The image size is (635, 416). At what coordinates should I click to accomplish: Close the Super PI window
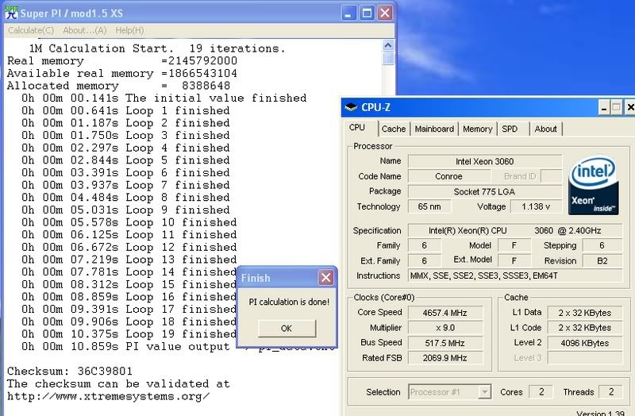pyautogui.click(x=385, y=13)
